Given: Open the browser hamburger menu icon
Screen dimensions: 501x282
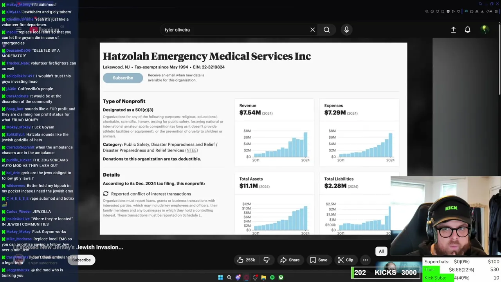Looking at the screenshot, I should pos(496,11).
